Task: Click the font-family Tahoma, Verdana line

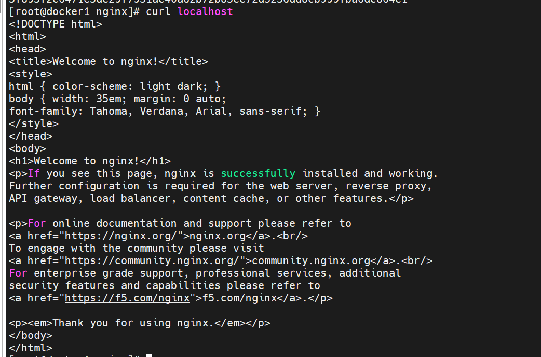Action: click(x=165, y=112)
